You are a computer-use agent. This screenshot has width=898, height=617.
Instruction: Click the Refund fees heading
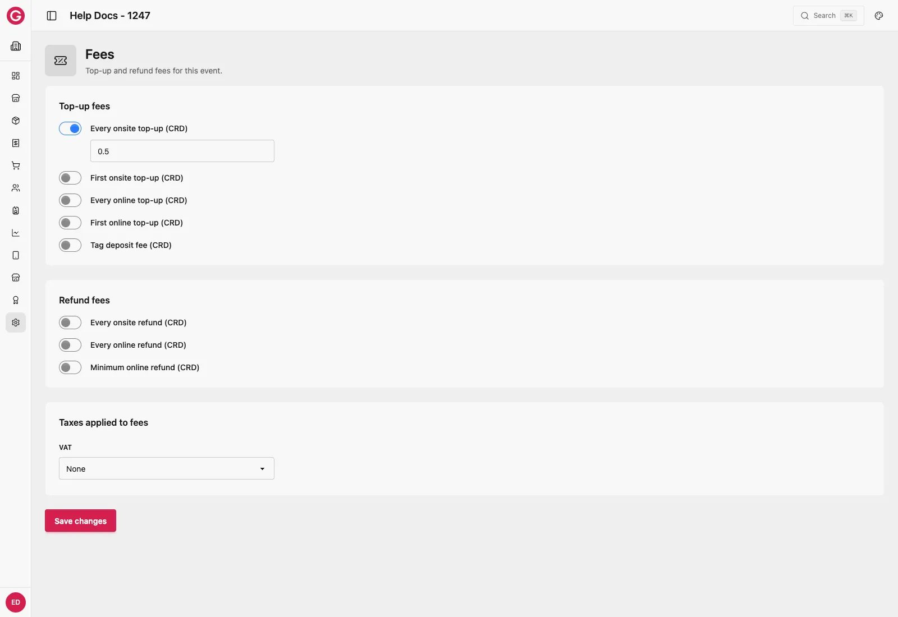click(x=84, y=300)
